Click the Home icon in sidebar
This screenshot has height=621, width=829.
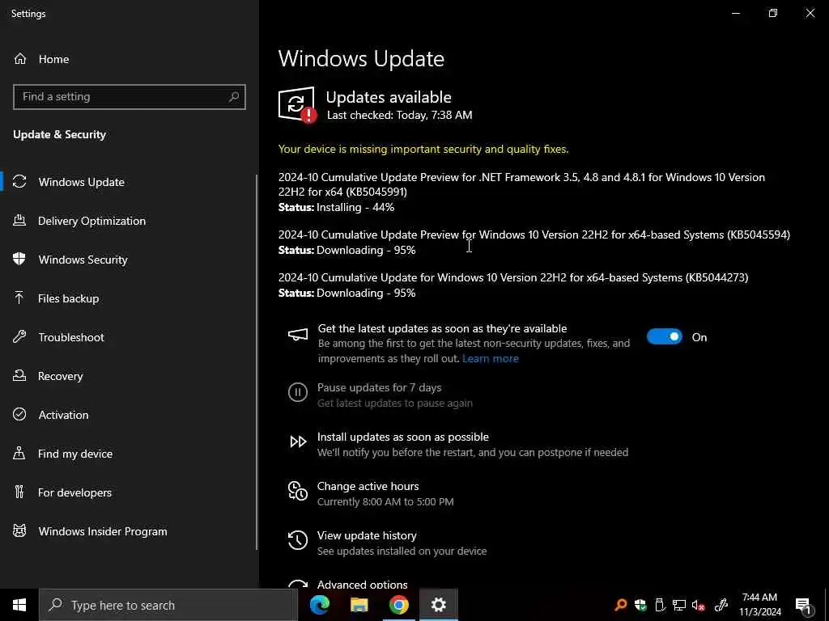[x=20, y=59]
